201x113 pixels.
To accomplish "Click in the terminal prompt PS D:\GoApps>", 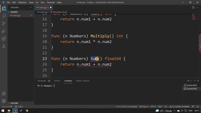I will 45,86.
